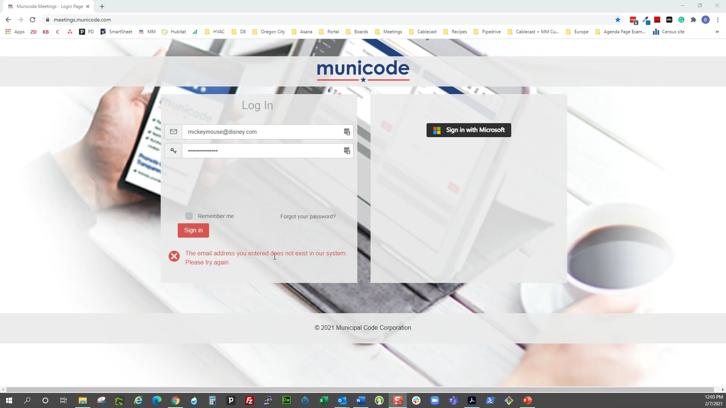This screenshot has height=408, width=726.
Task: Open the MM Municode bookmark
Action: [x=147, y=32]
